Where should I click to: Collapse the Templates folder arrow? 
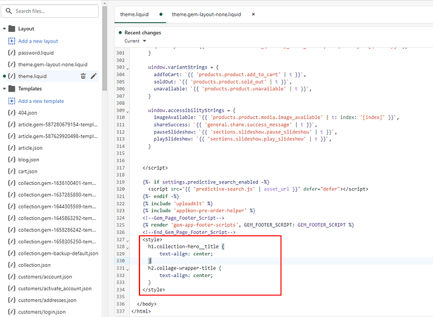tap(4, 89)
